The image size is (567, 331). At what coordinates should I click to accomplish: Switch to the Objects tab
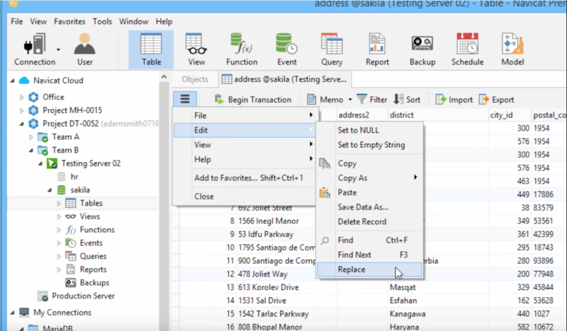pos(195,79)
